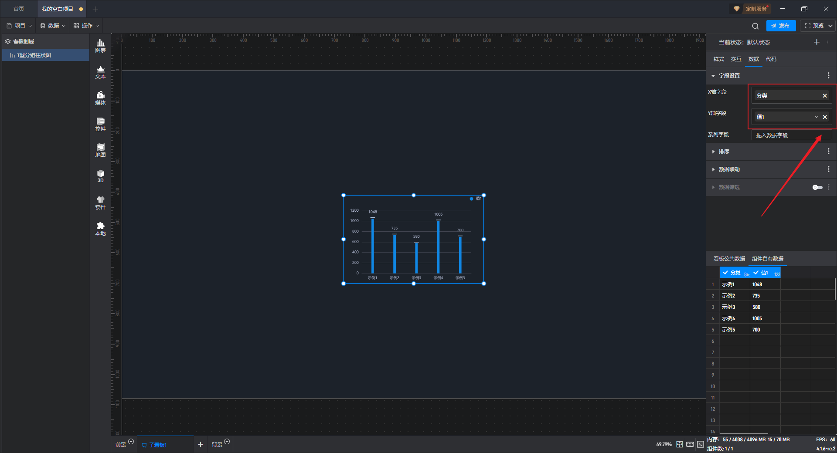Image resolution: width=837 pixels, height=453 pixels.
Task: Switch to the 代码 tab
Action: (x=771, y=59)
